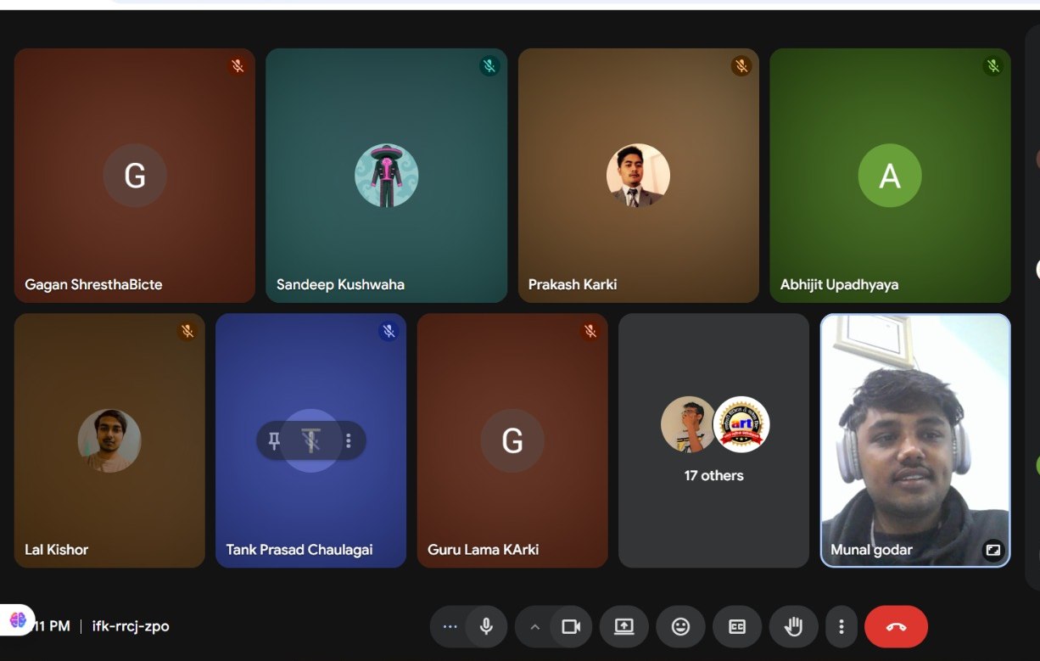Viewport: 1040px width, 661px height.
Task: Click the present screen icon
Action: (x=623, y=627)
